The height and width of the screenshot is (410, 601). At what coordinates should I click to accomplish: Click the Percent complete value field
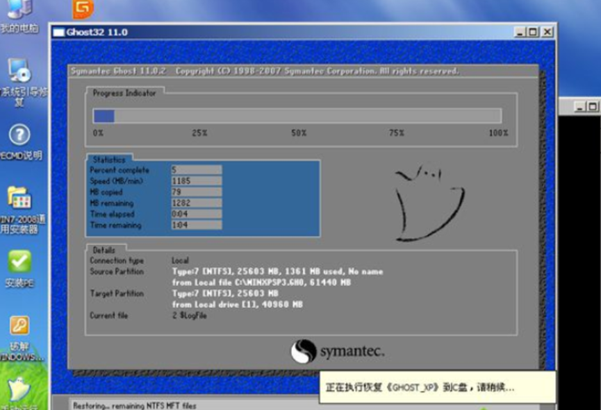click(196, 170)
